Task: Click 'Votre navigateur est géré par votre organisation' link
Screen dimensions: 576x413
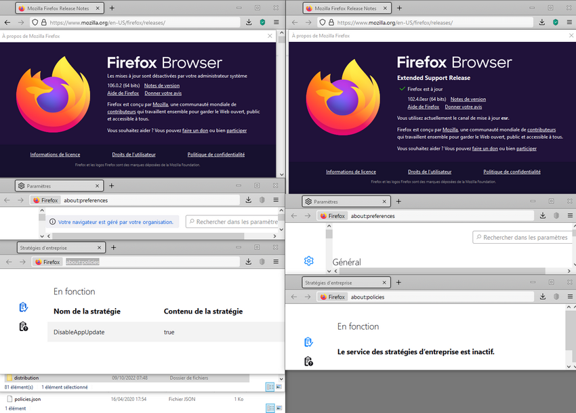Action: click(x=115, y=222)
